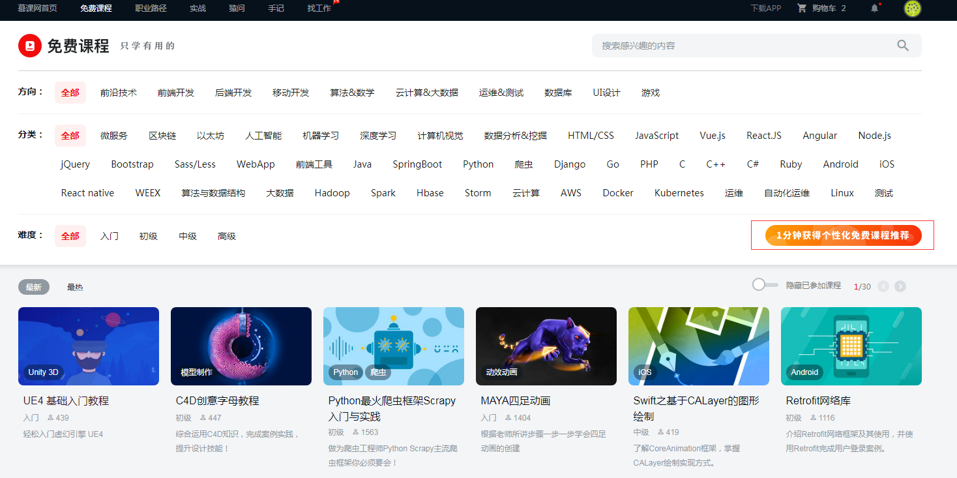This screenshot has height=478, width=957.
Task: Click 1分钟获得个性化免费课程推荐 button
Action: pyautogui.click(x=842, y=235)
